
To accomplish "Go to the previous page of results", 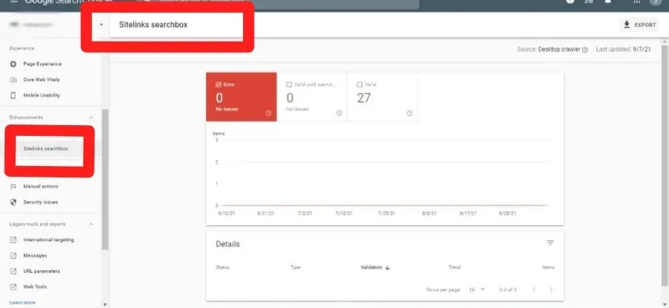I will [x=534, y=290].
